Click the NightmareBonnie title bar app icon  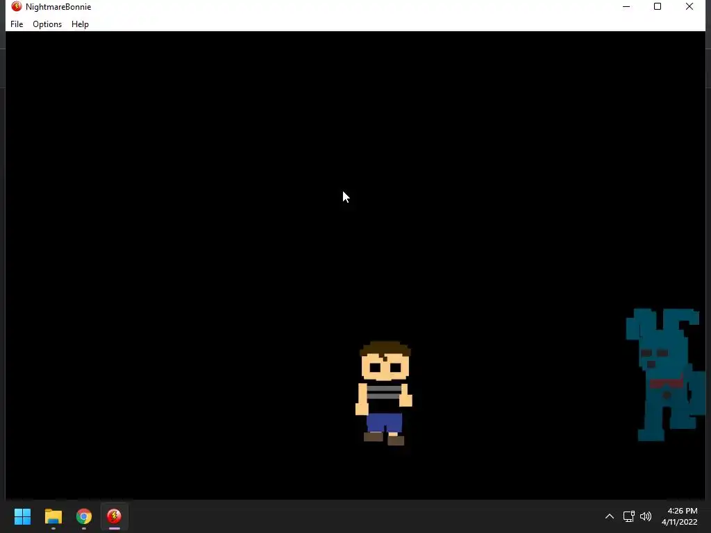pyautogui.click(x=17, y=6)
